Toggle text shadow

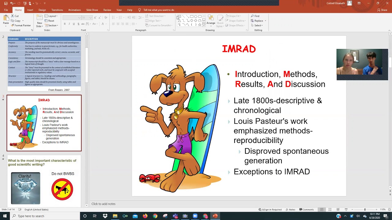pyautogui.click(x=78, y=24)
